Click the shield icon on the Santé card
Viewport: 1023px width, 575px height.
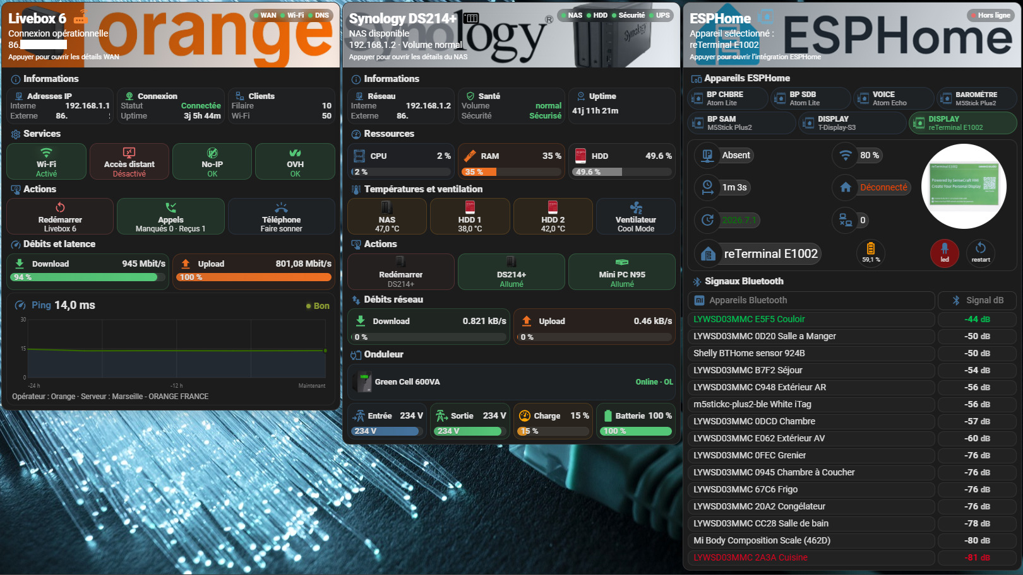click(x=470, y=96)
